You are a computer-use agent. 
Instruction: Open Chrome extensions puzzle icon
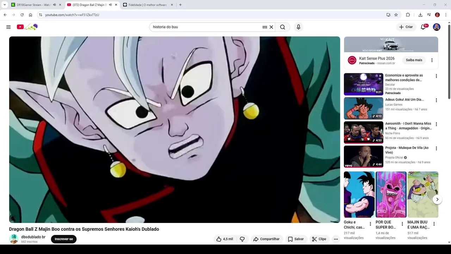tap(408, 15)
